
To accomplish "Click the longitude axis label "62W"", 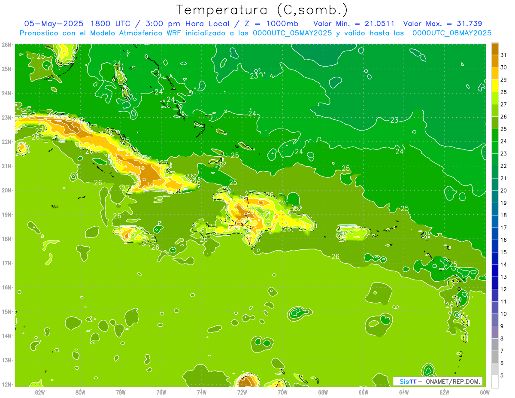I will point(445,392).
